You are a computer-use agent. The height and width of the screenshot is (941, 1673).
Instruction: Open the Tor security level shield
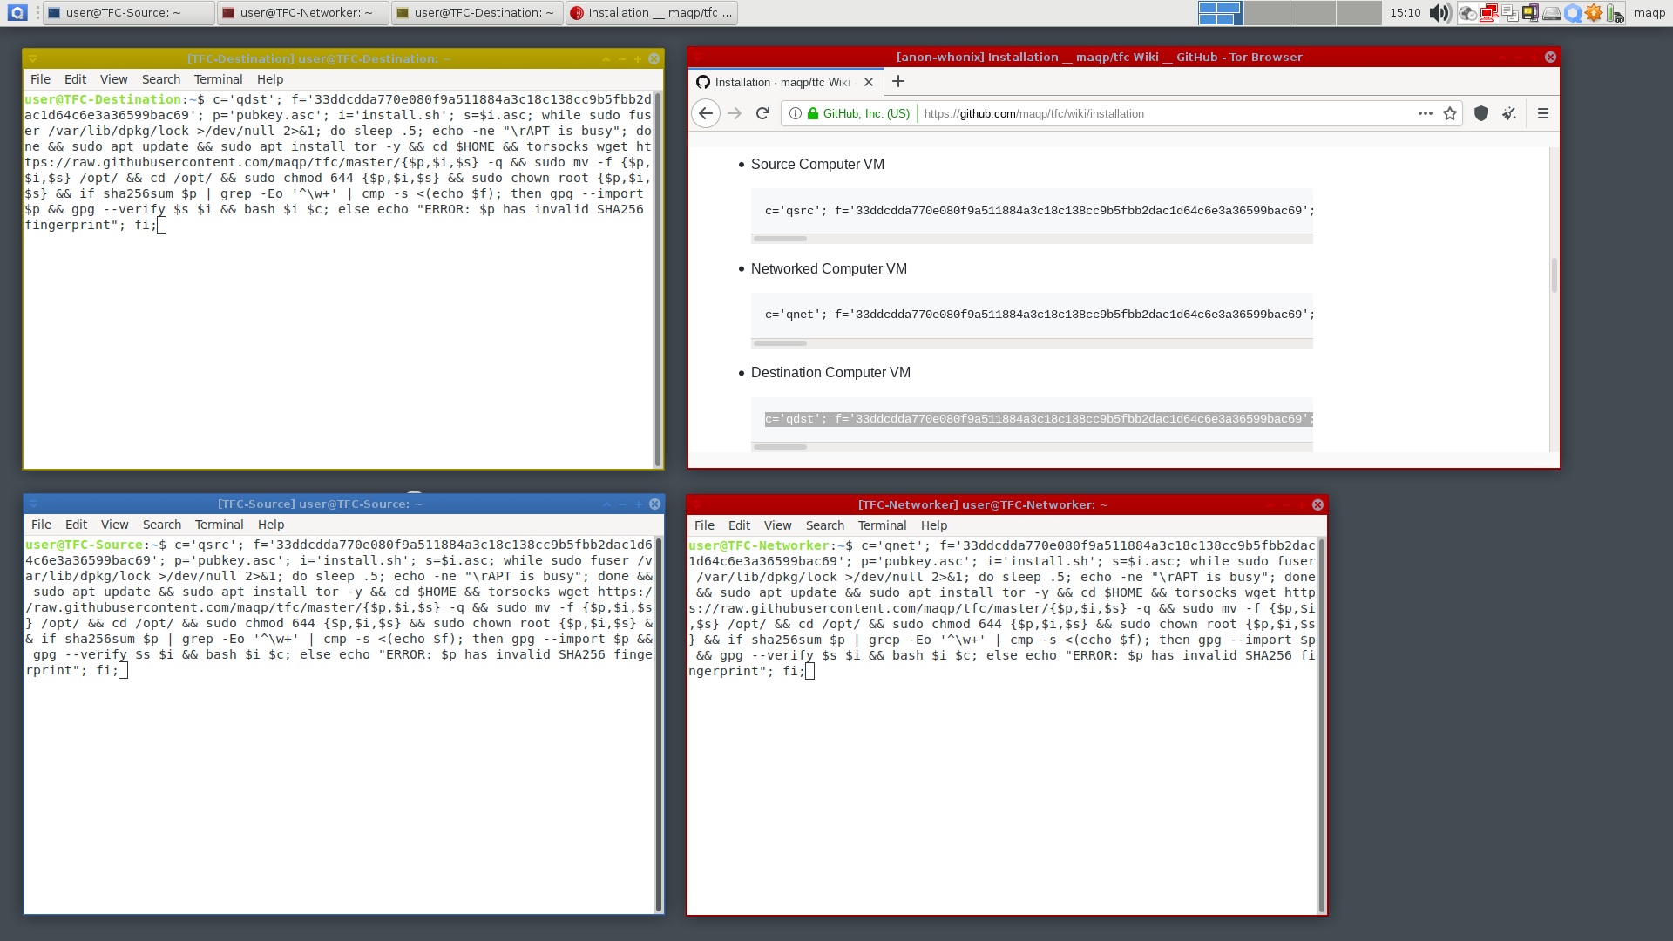pos(1481,113)
